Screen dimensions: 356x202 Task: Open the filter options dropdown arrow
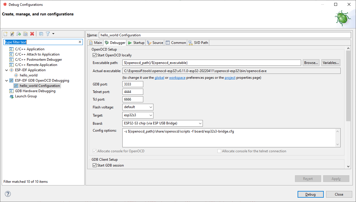point(53,34)
